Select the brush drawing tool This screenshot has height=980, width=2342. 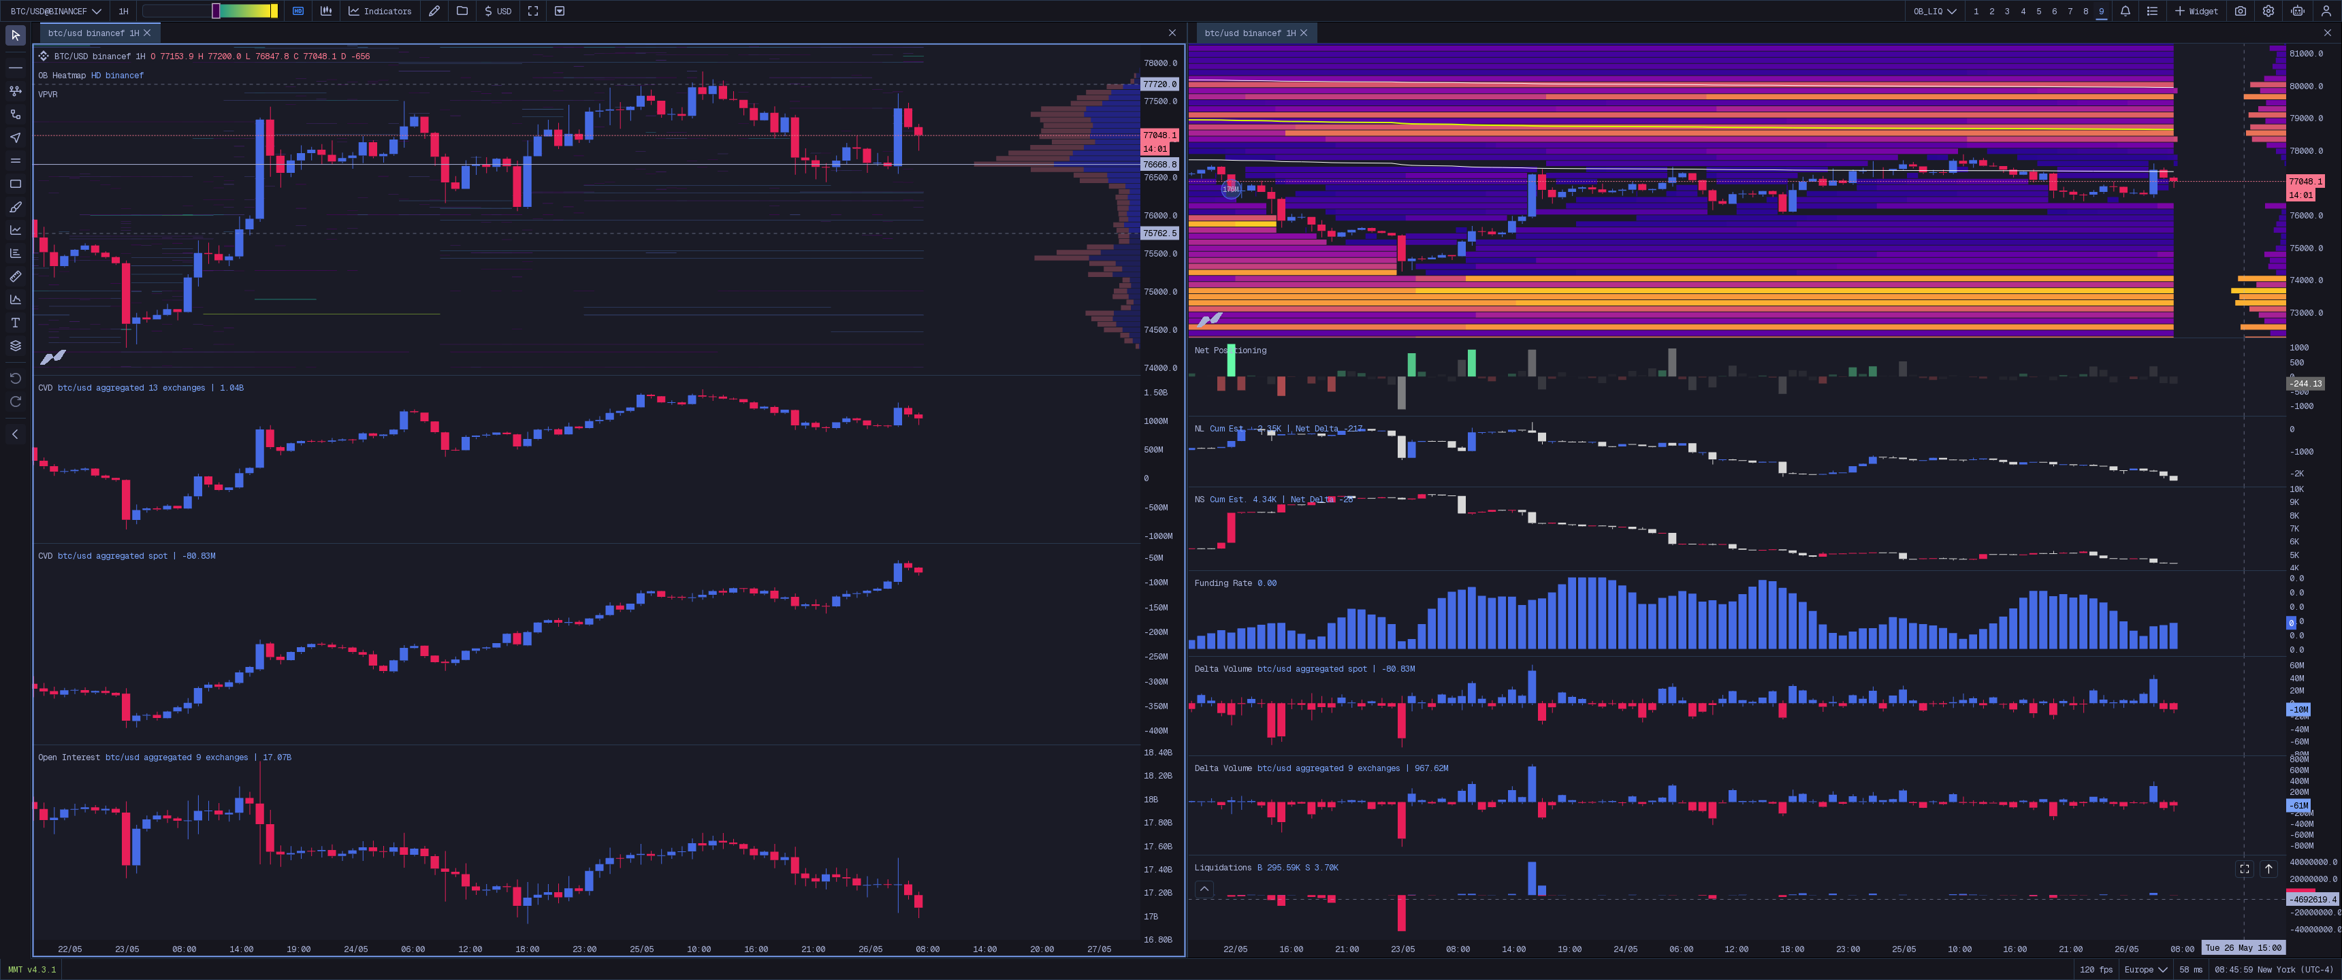pos(16,208)
